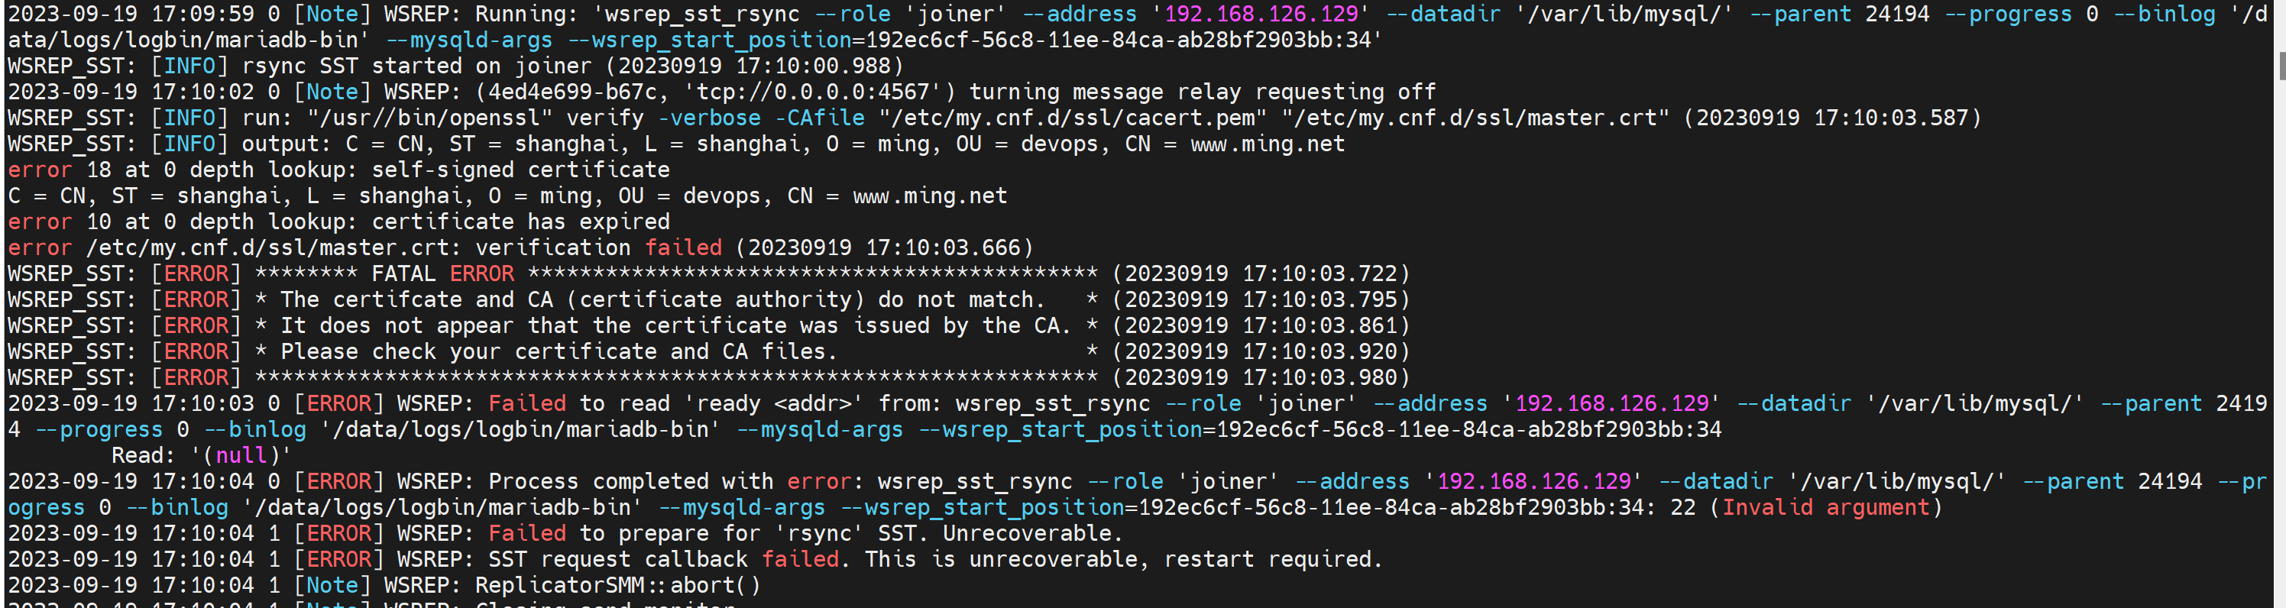This screenshot has height=608, width=2286.
Task: Click 'turning message relay requesting off' text
Action: click(1202, 92)
